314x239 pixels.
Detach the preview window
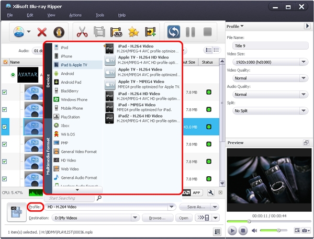[x=306, y=143]
